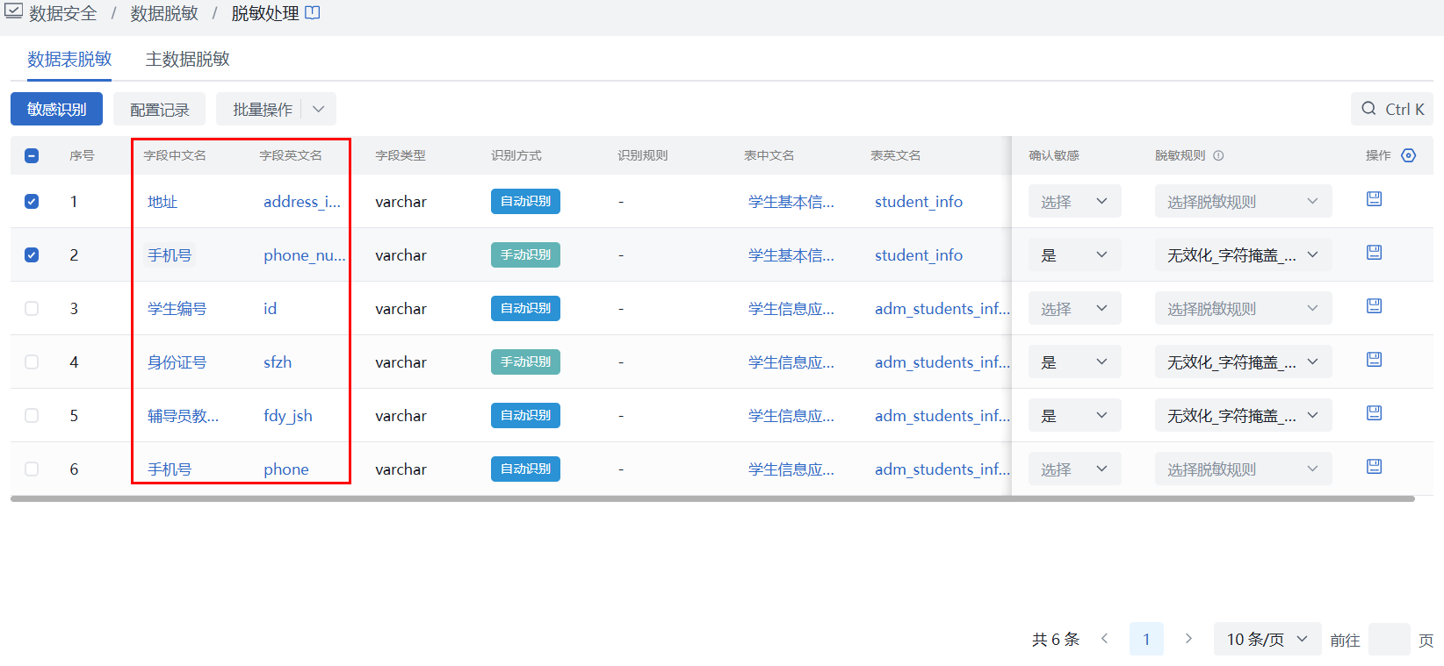Open 脱敏规则 dropdown in row 2
The image size is (1444, 666).
click(x=1243, y=255)
